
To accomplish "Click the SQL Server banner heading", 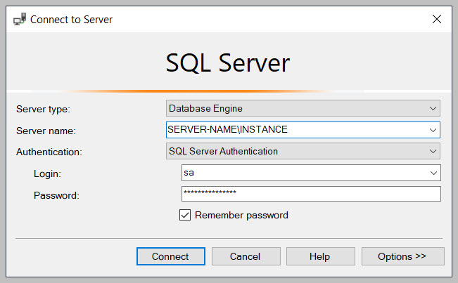I will (x=228, y=62).
